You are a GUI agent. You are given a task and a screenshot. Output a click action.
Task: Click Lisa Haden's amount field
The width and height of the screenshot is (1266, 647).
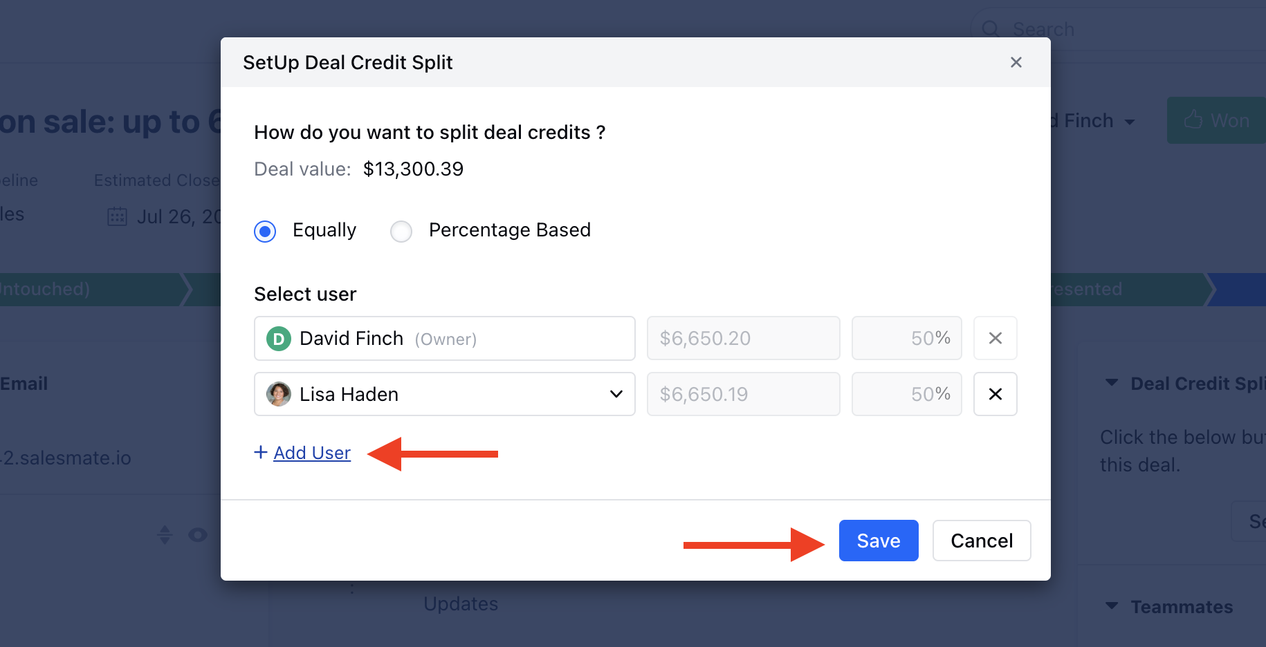point(743,394)
